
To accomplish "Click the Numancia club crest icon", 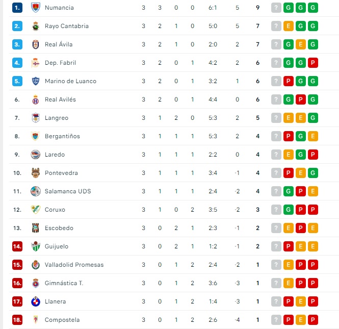I will tap(35, 8).
